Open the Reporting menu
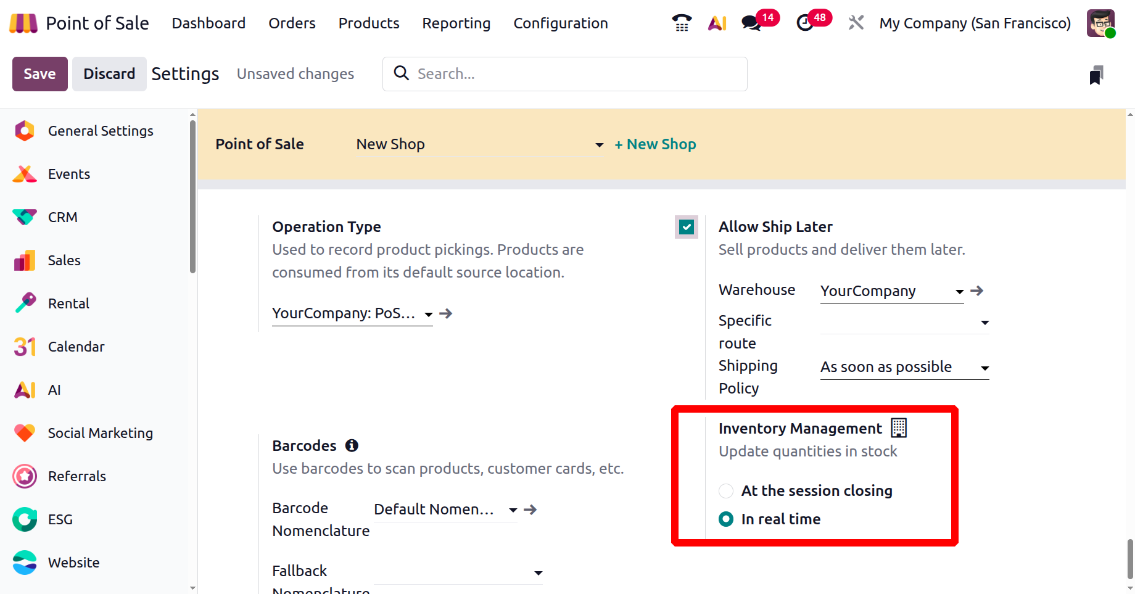 (x=456, y=23)
